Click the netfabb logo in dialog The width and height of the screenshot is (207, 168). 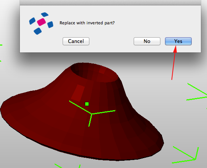click(x=41, y=24)
